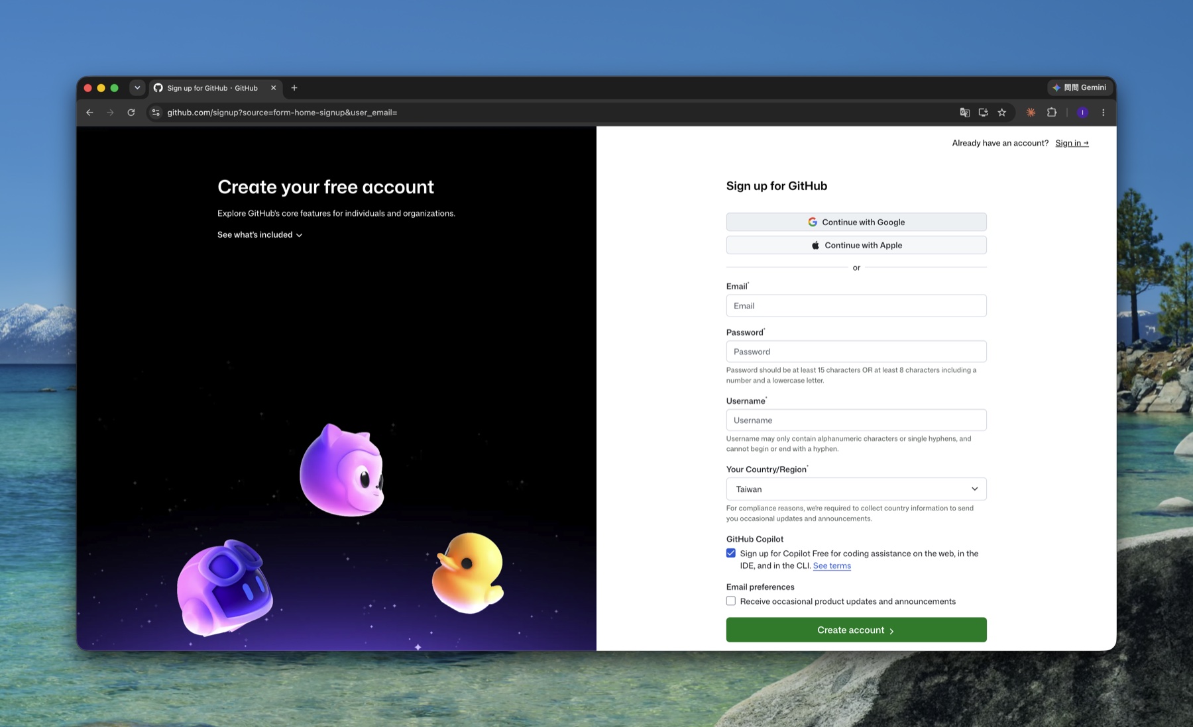Open site information icon in address bar
Screen dimensions: 1193x727
[x=156, y=113]
